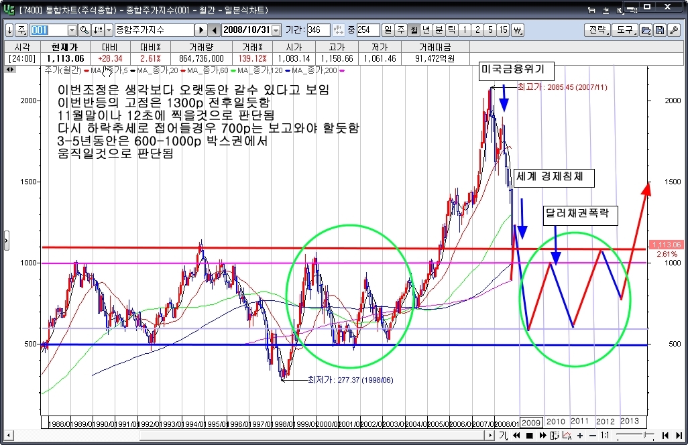Image resolution: width=688 pixels, height=445 pixels.
Task: Click the stock code search magnifier icon
Action: 84,30
